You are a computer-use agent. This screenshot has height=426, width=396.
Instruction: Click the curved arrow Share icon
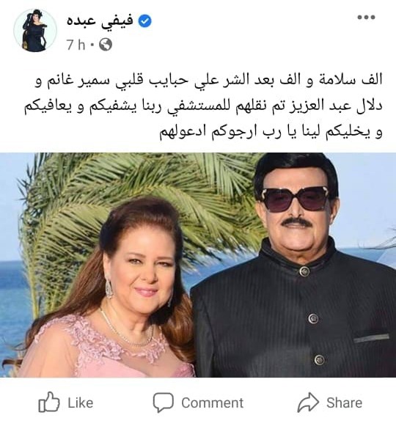(308, 402)
